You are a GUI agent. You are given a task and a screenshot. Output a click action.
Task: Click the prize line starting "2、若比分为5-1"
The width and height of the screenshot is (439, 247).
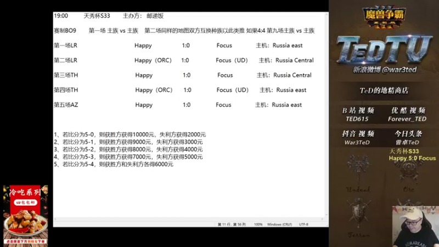128,142
